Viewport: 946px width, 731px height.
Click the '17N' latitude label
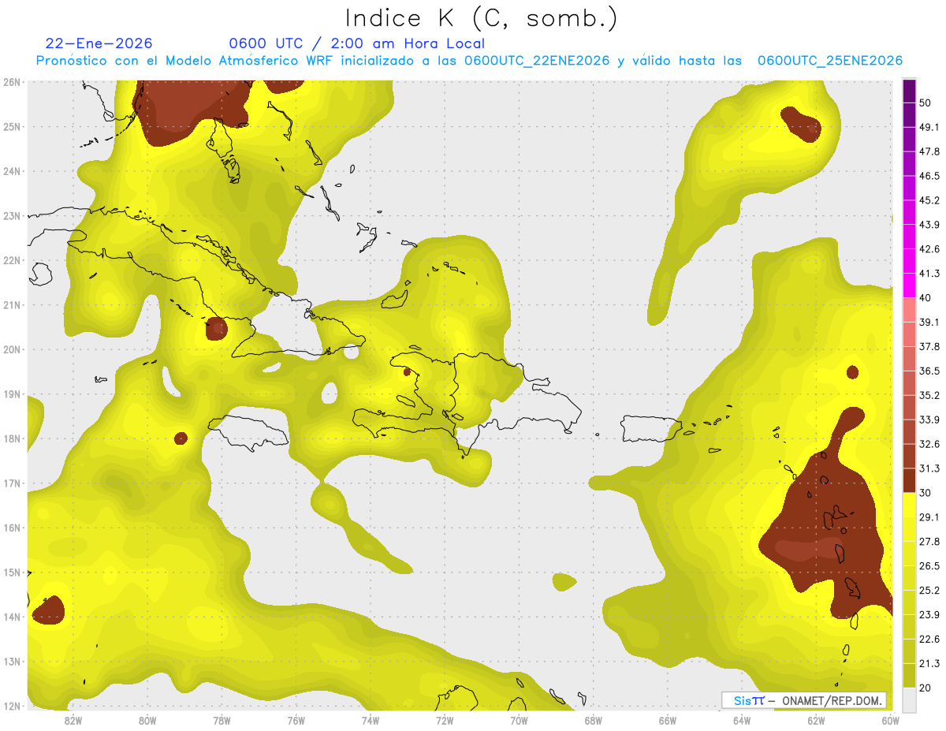tap(11, 483)
